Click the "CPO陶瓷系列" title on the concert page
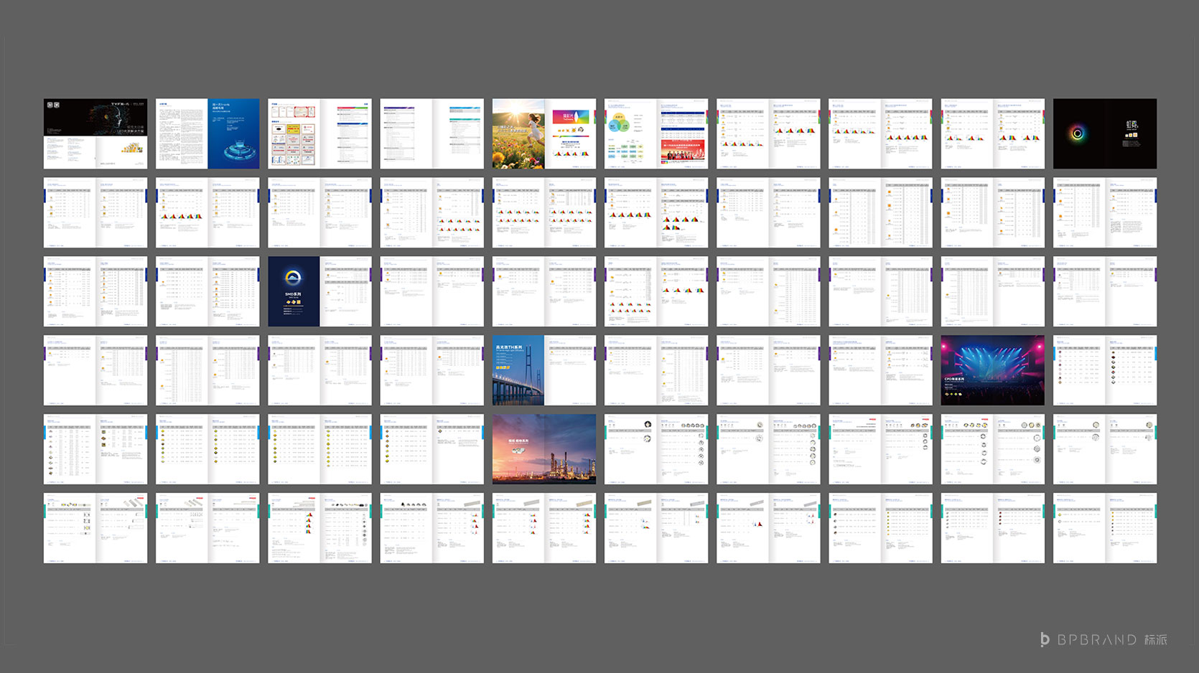The height and width of the screenshot is (673, 1199). (956, 380)
